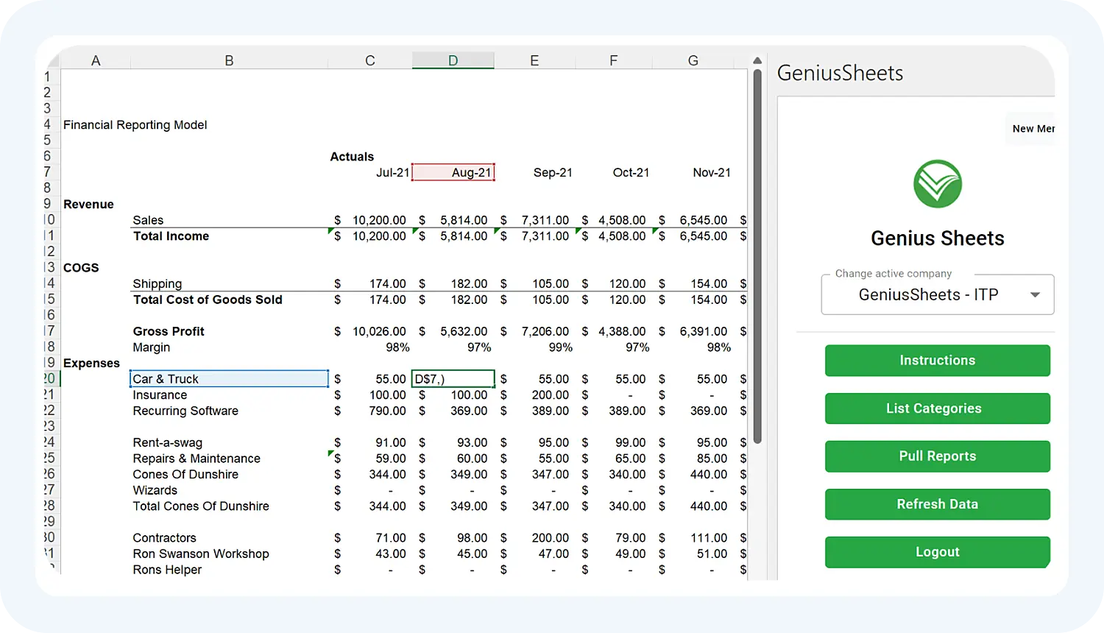Click the Shipping row label
Screen dimensions: 1104x633
click(158, 284)
